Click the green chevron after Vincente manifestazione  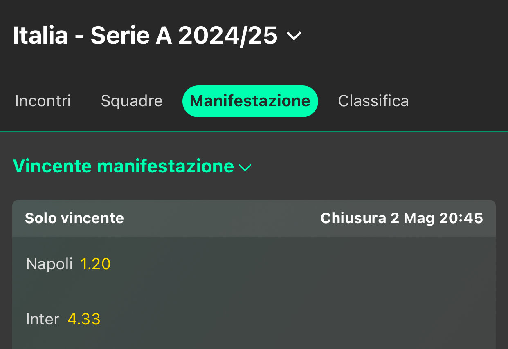pyautogui.click(x=245, y=168)
